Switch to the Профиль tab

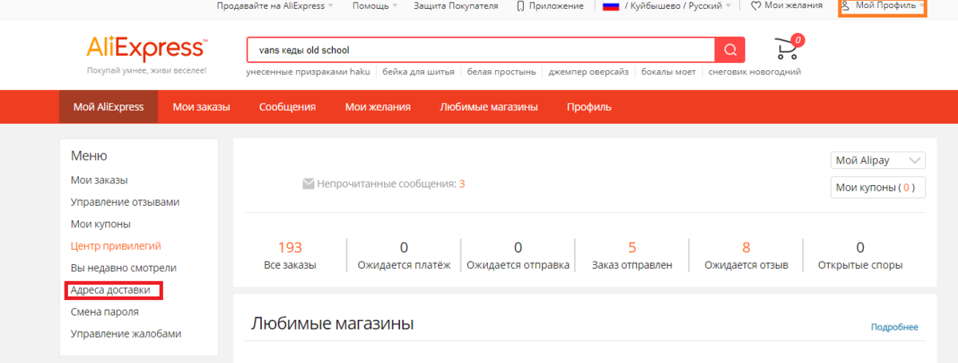589,107
